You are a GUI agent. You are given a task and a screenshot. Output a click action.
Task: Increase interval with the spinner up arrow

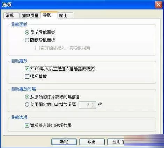click(92, 104)
